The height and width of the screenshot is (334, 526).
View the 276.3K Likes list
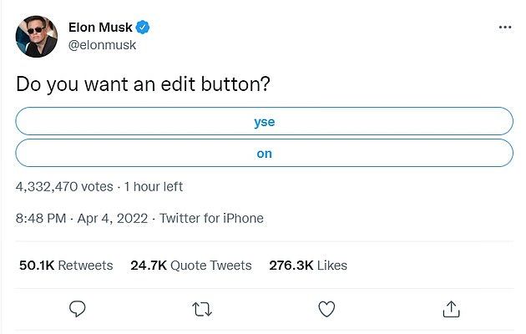click(308, 266)
